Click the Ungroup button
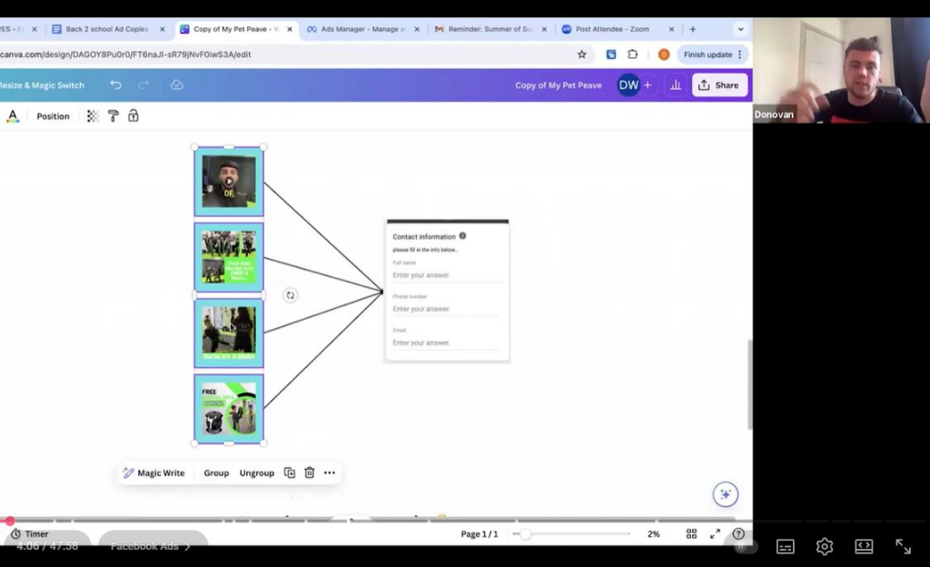The width and height of the screenshot is (930, 567). pyautogui.click(x=257, y=472)
